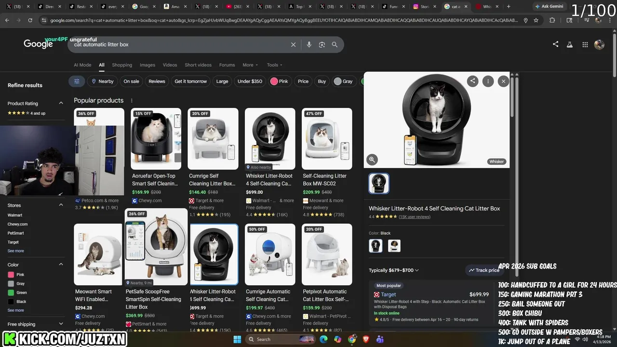
Task: Open Google Lens image search icon
Action: 322,44
